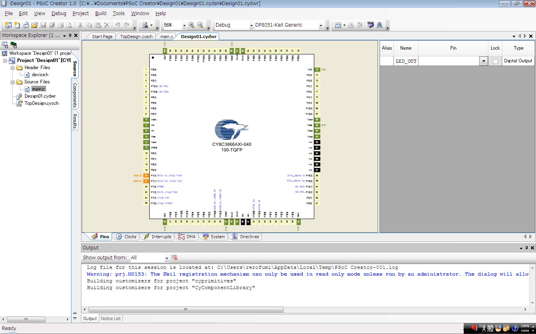Click the New File toolbar icon
The width and height of the screenshot is (536, 334).
tap(17, 25)
